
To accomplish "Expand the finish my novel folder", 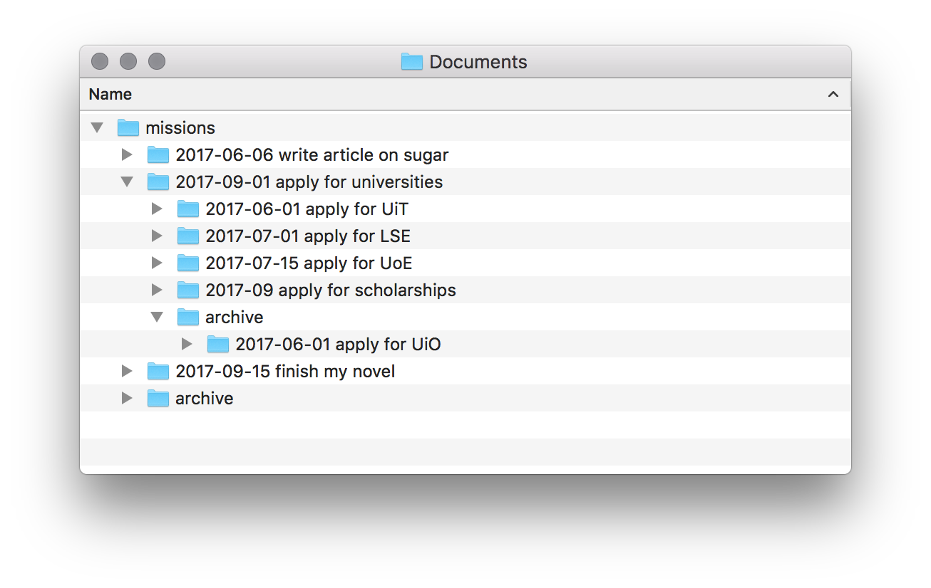I will [127, 372].
